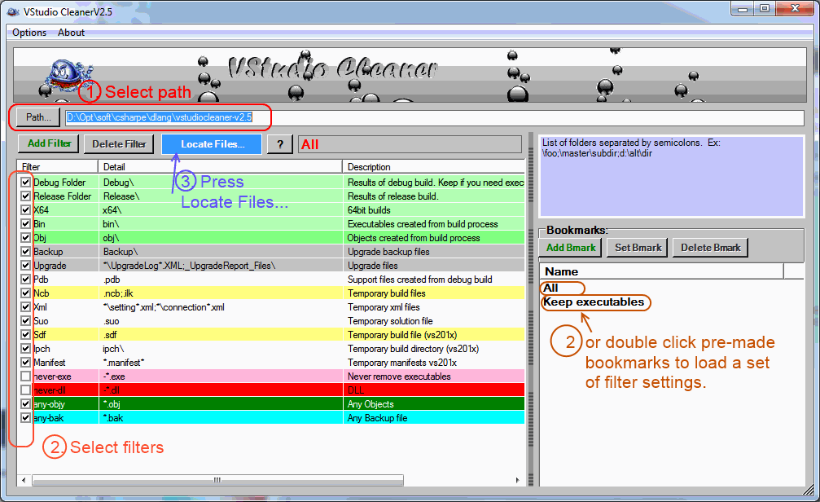Click the window resize grip corner
Image resolution: width=820 pixels, height=502 pixels.
coord(809,491)
